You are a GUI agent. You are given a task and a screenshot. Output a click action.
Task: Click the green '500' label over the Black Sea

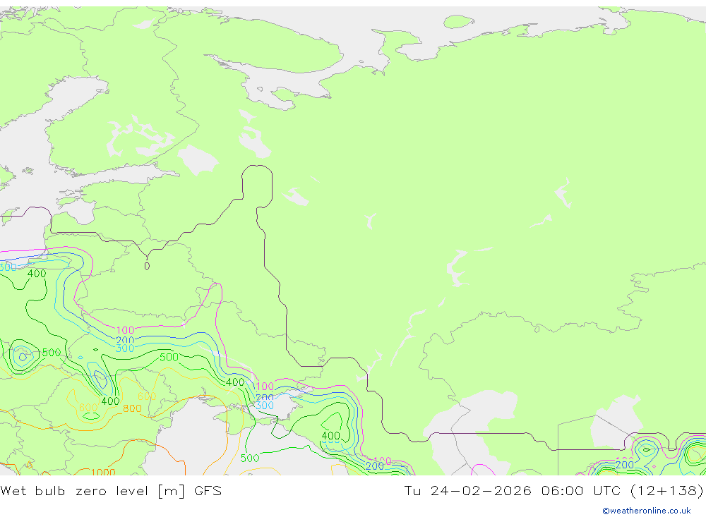(x=249, y=458)
